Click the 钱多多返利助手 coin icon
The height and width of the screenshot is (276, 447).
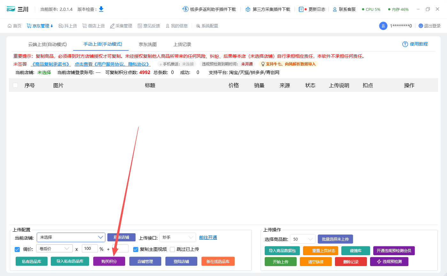pyautogui.click(x=185, y=9)
